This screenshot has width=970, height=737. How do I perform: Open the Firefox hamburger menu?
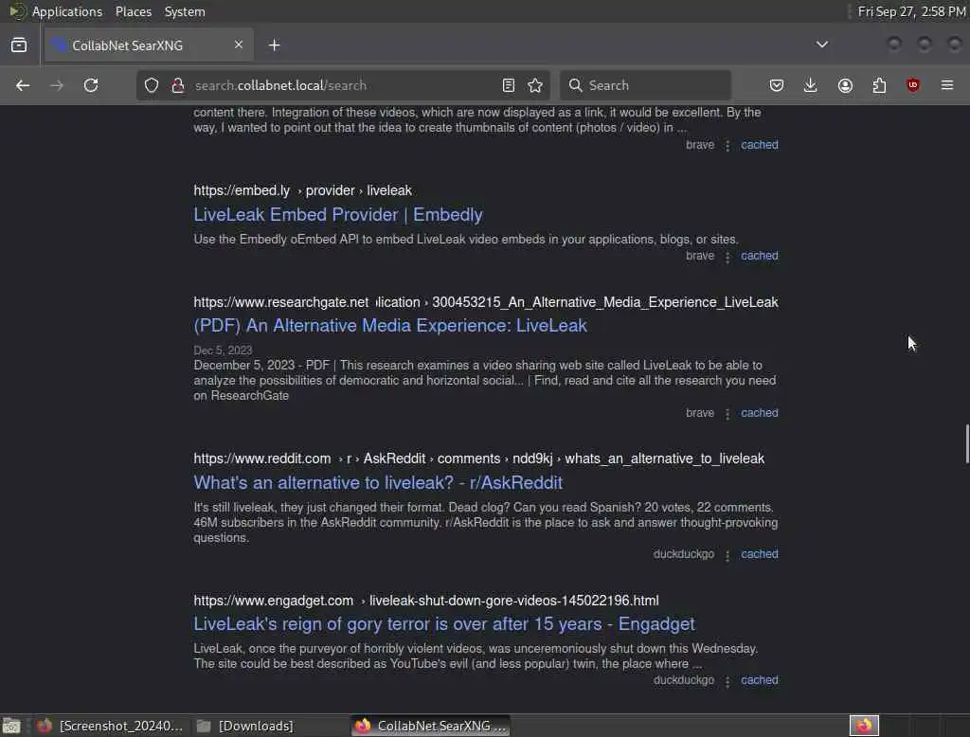947,85
